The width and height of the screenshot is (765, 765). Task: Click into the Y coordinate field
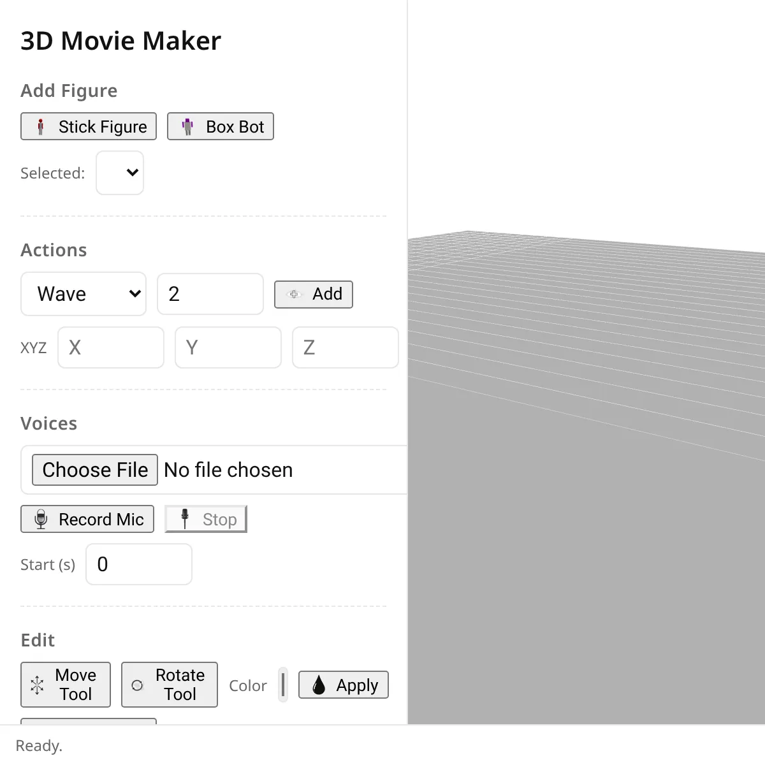click(228, 347)
